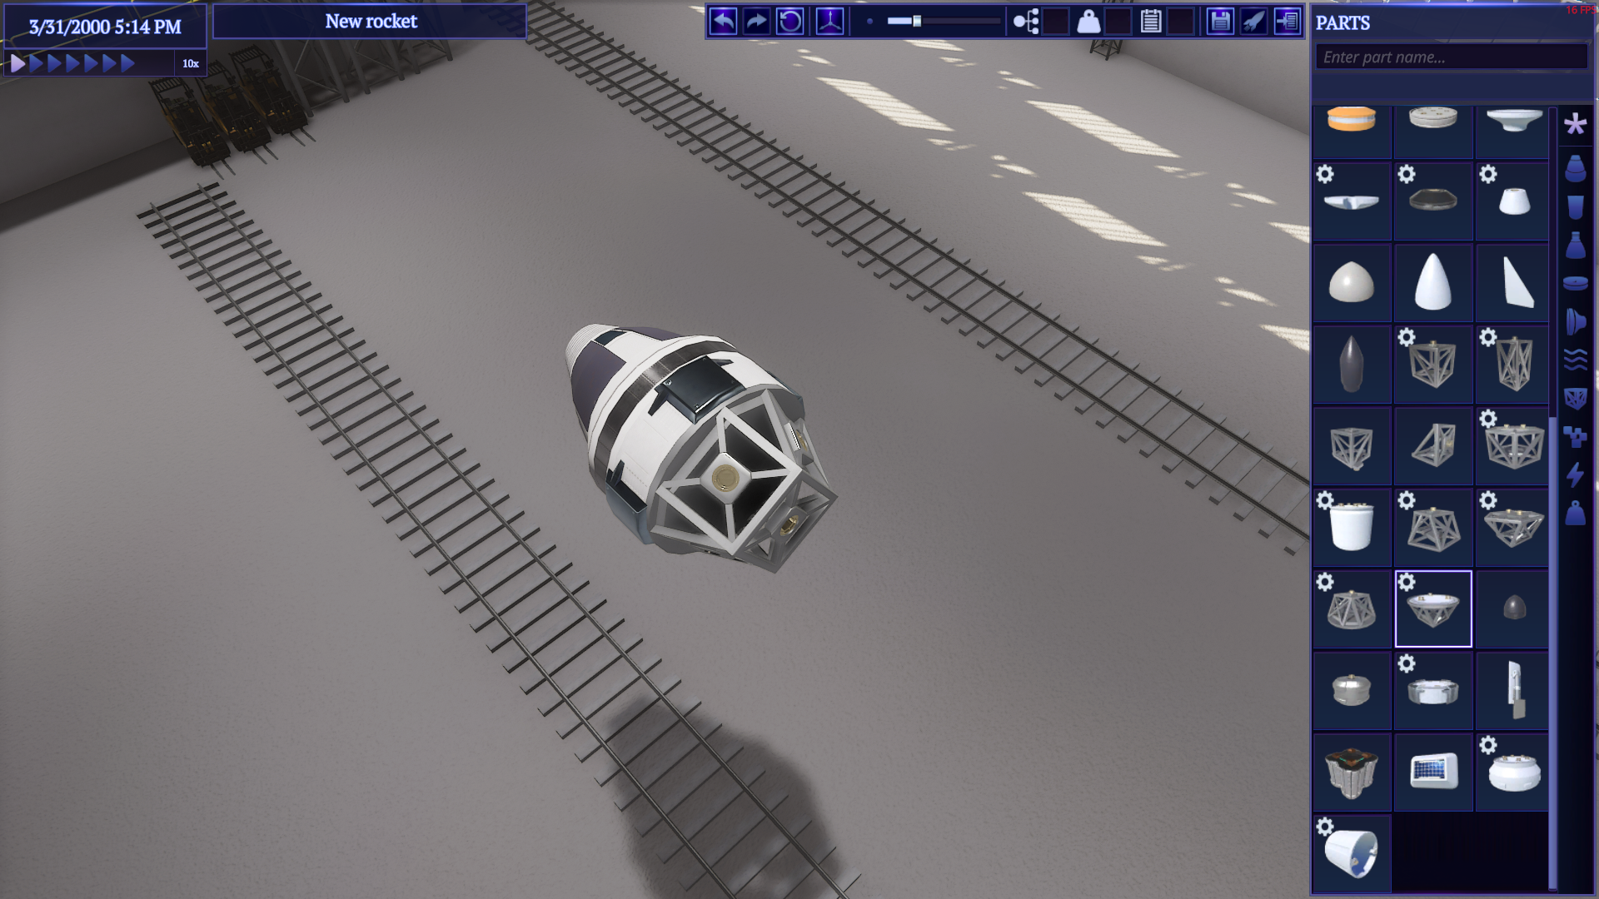
Task: Open gear options on the hollow fairing part
Action: coord(1325,827)
